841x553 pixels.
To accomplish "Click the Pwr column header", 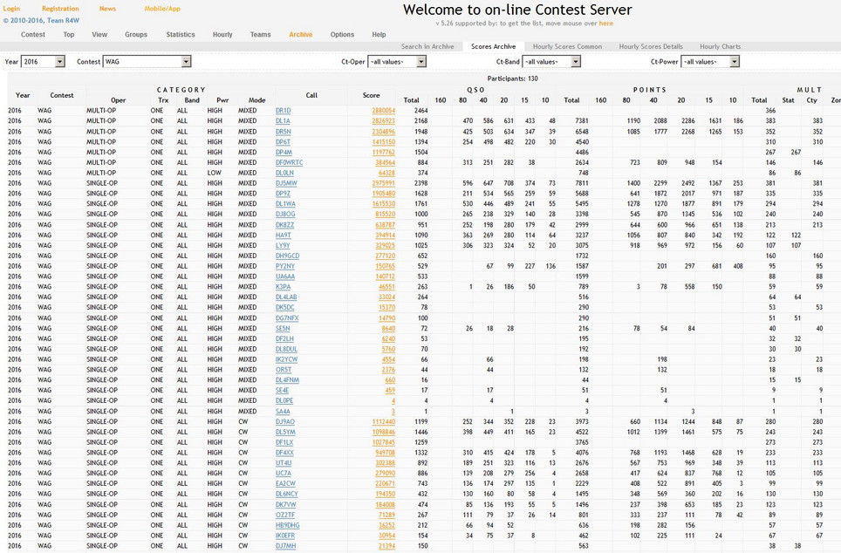I will pyautogui.click(x=222, y=100).
